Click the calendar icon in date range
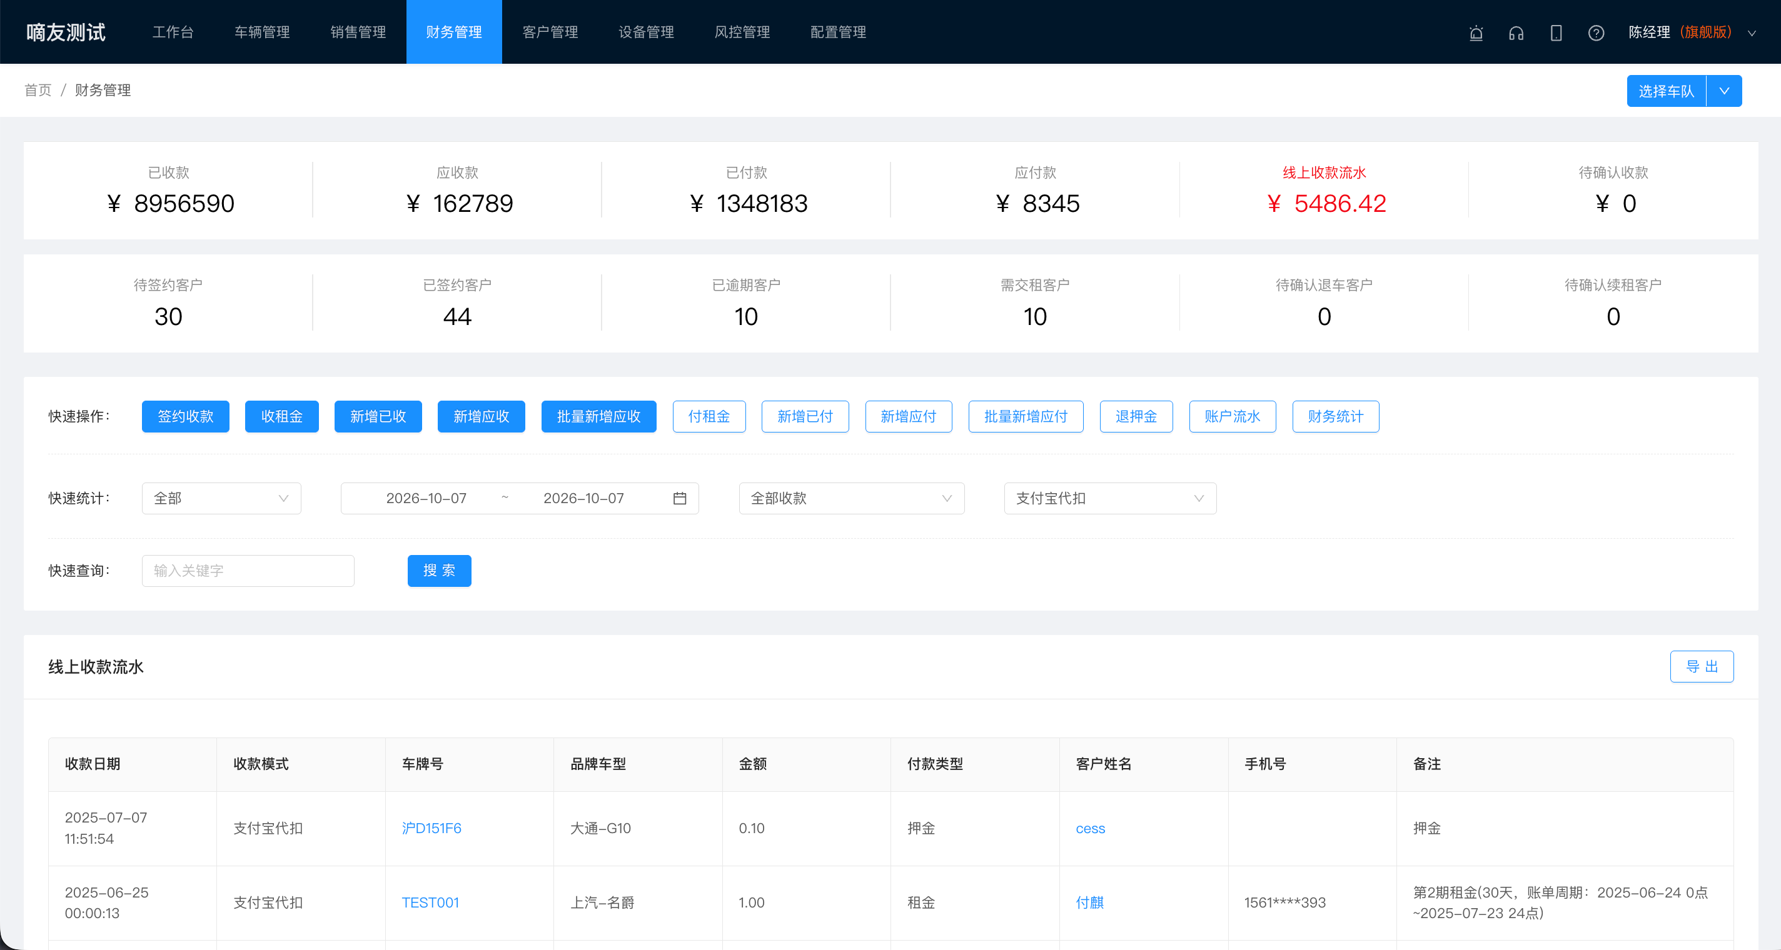The height and width of the screenshot is (950, 1781). (x=680, y=498)
